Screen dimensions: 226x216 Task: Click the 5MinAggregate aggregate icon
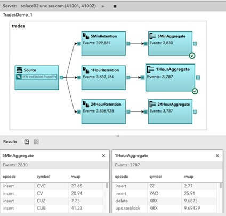[152, 36]
